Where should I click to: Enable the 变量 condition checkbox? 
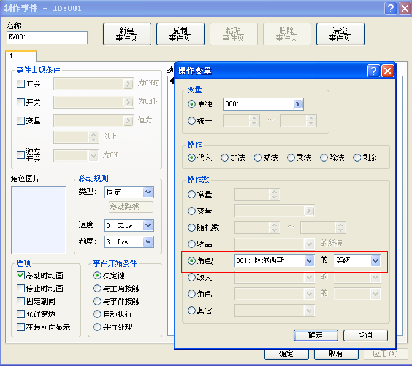click(20, 121)
